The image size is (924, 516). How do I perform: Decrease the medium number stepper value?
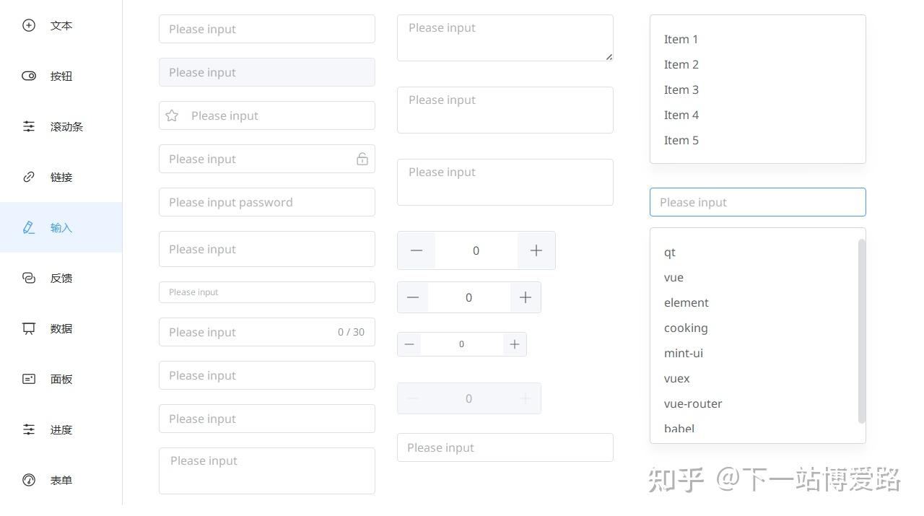coord(413,297)
